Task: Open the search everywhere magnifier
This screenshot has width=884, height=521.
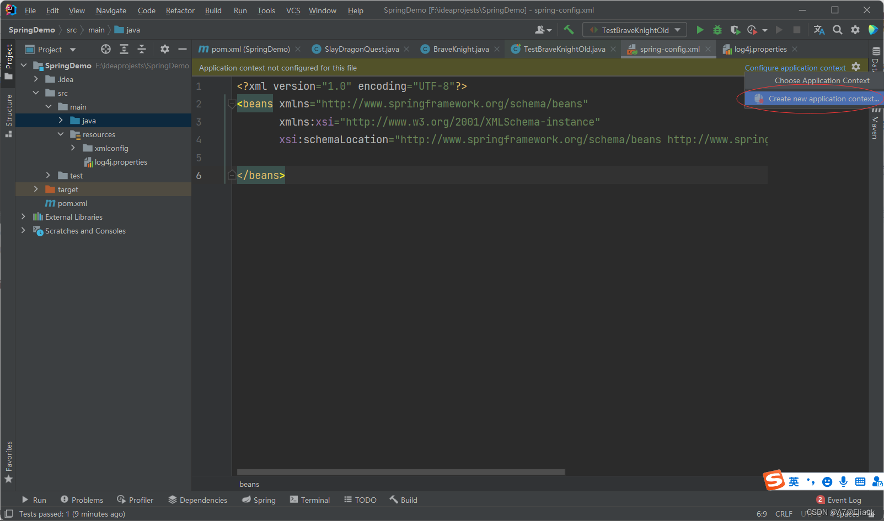Action: (837, 30)
